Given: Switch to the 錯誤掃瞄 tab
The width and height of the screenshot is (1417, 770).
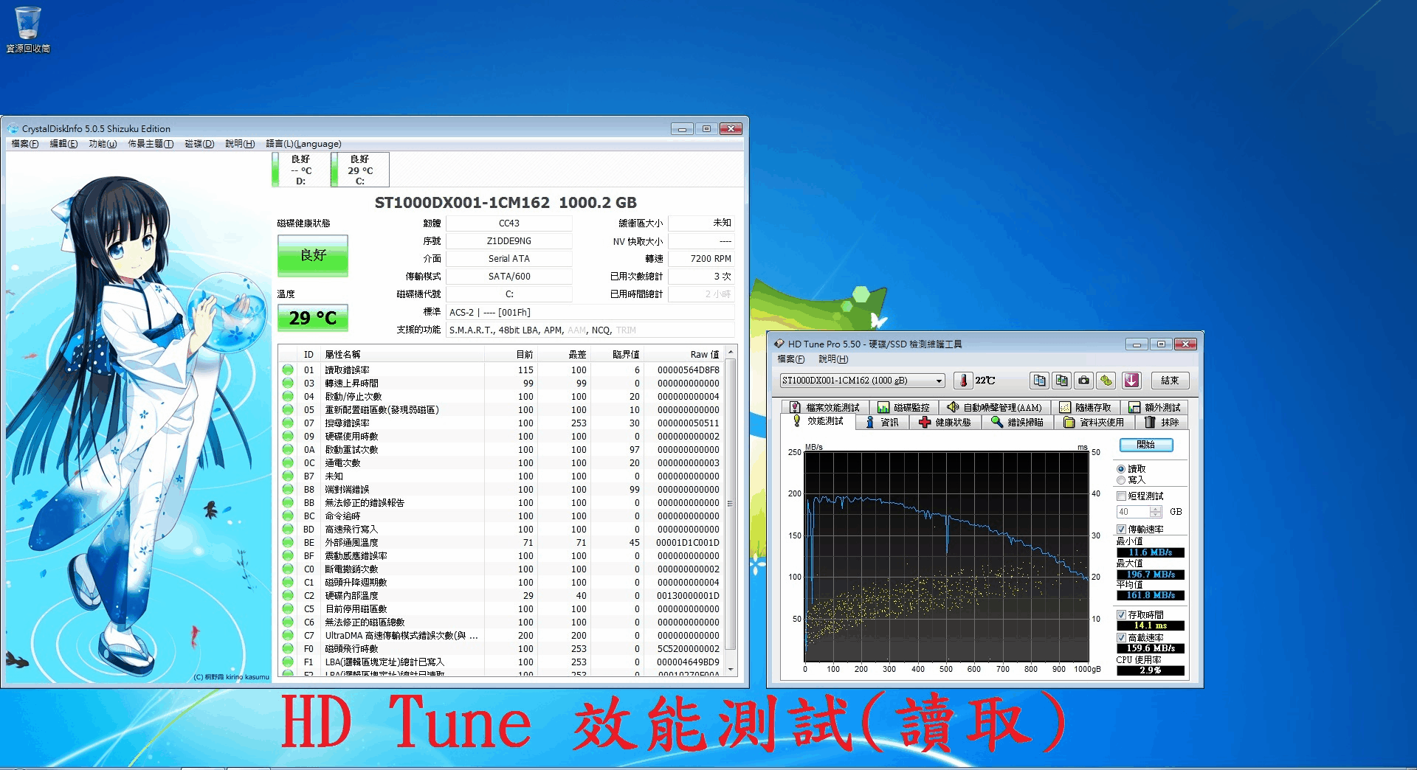Looking at the screenshot, I should [1017, 423].
